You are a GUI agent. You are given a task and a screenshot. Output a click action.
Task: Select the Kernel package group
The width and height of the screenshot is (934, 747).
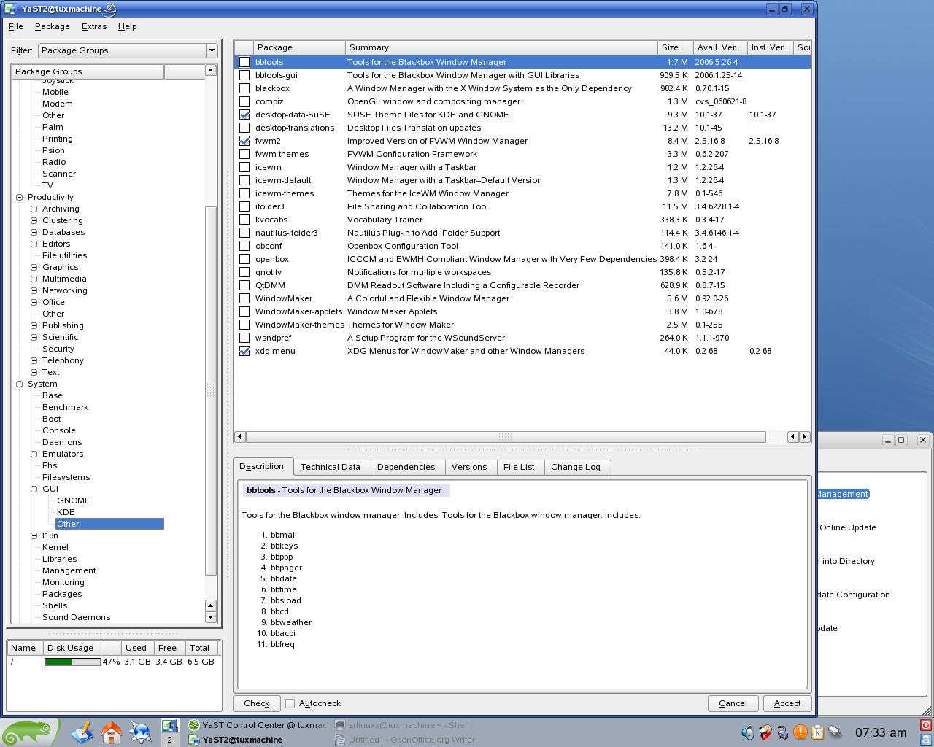(x=55, y=547)
